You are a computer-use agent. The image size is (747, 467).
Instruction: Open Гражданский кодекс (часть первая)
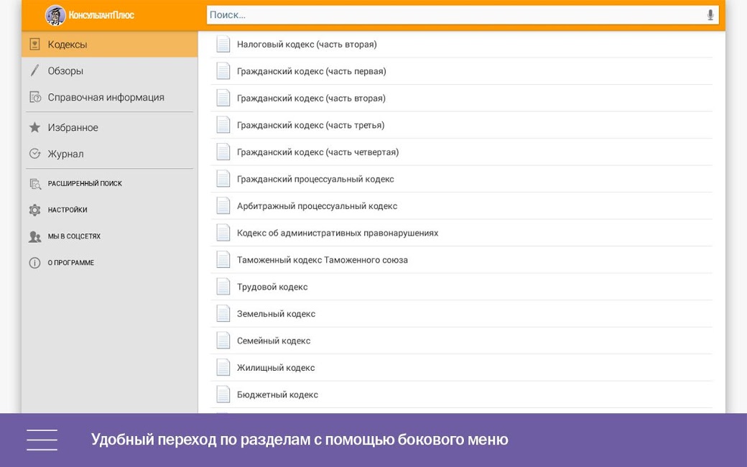pos(311,71)
